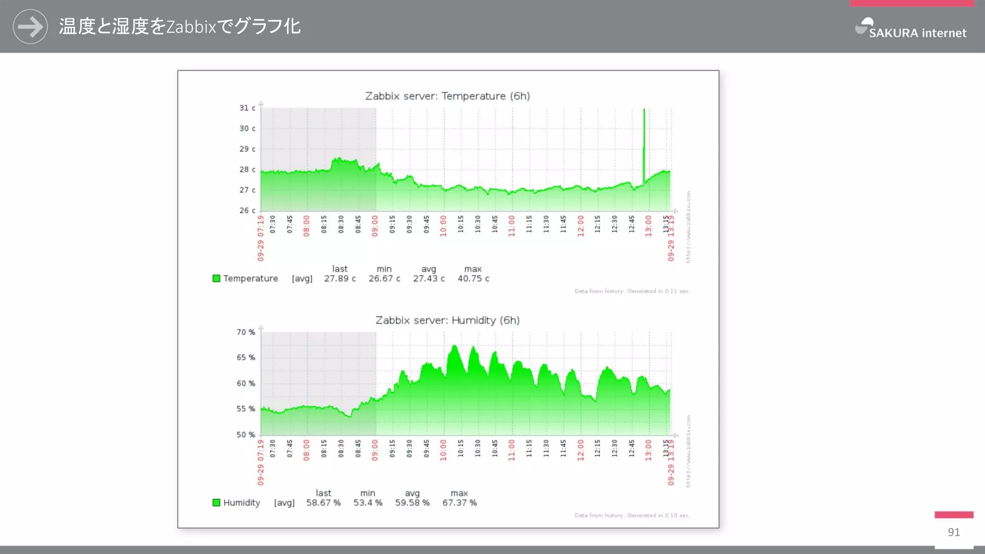Click the [avg] tag beside Humidity
The height and width of the screenshot is (554, 985).
click(x=284, y=503)
